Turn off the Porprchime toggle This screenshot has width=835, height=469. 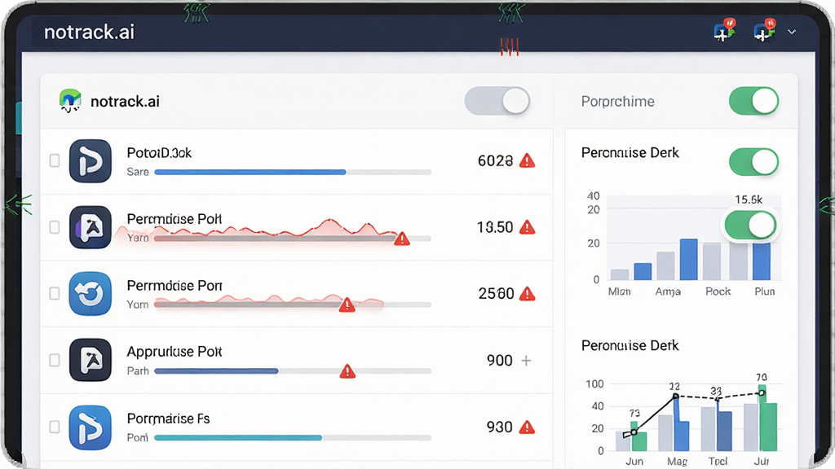(x=754, y=101)
